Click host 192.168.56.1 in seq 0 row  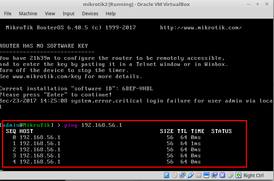coord(40,138)
